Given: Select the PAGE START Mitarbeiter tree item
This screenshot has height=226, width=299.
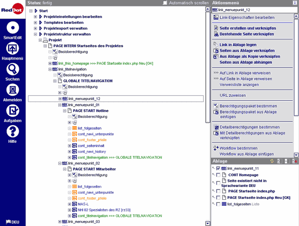Looking at the screenshot, I should (94, 169).
